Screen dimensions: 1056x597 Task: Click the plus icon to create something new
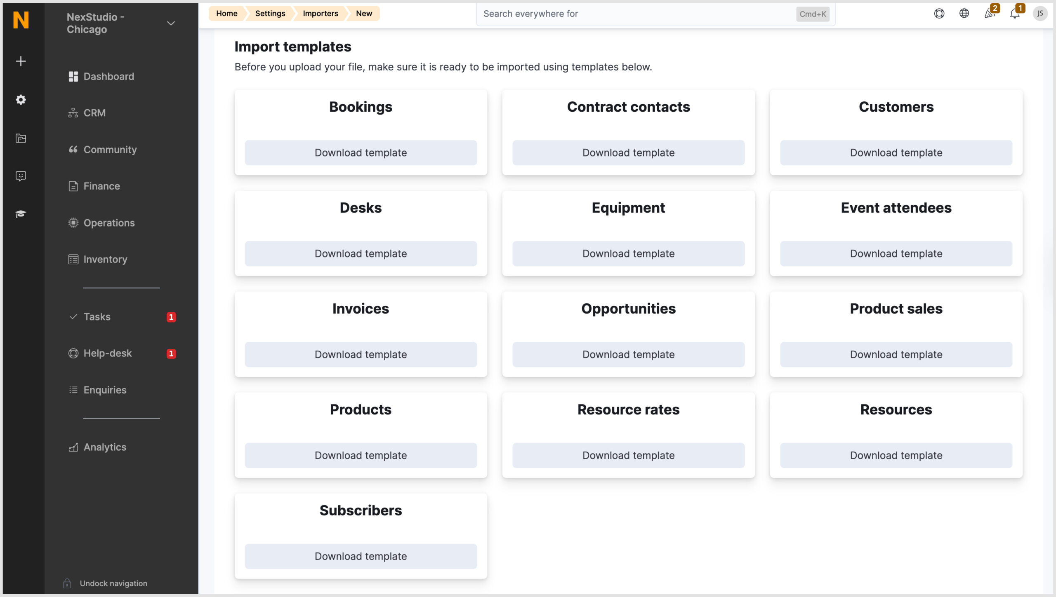point(20,61)
